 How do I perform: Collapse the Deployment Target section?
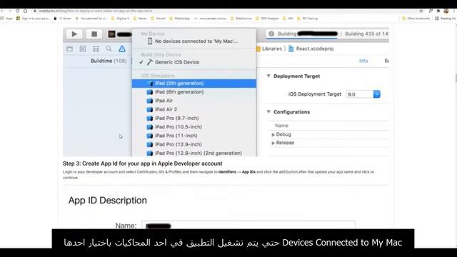tap(268, 76)
